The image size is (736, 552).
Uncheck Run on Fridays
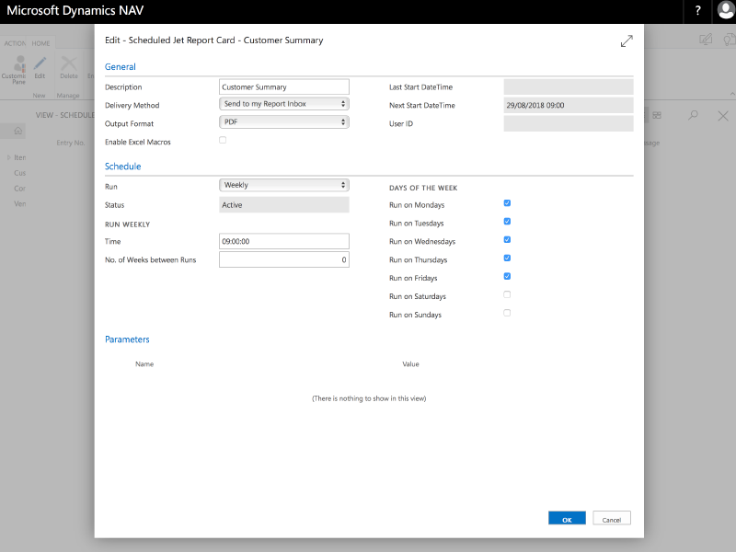coord(507,276)
